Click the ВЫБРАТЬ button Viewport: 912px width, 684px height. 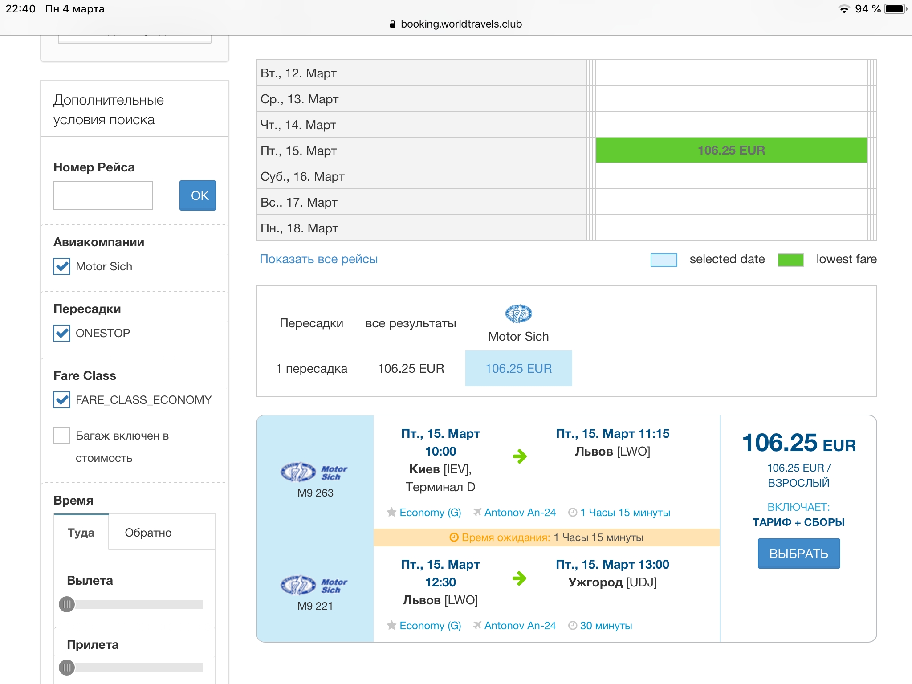(x=799, y=554)
